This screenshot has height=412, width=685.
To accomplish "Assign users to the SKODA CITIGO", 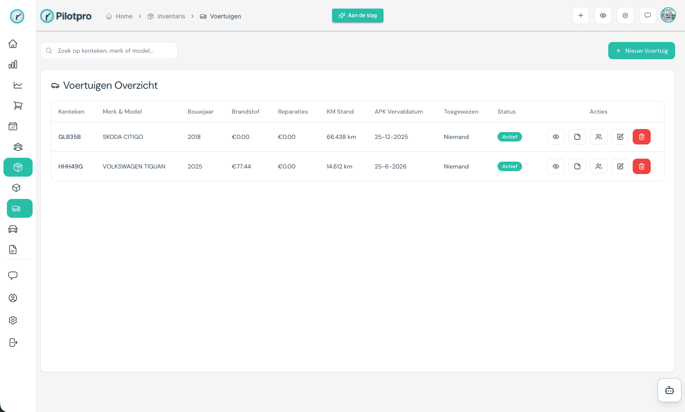I will tap(598, 137).
